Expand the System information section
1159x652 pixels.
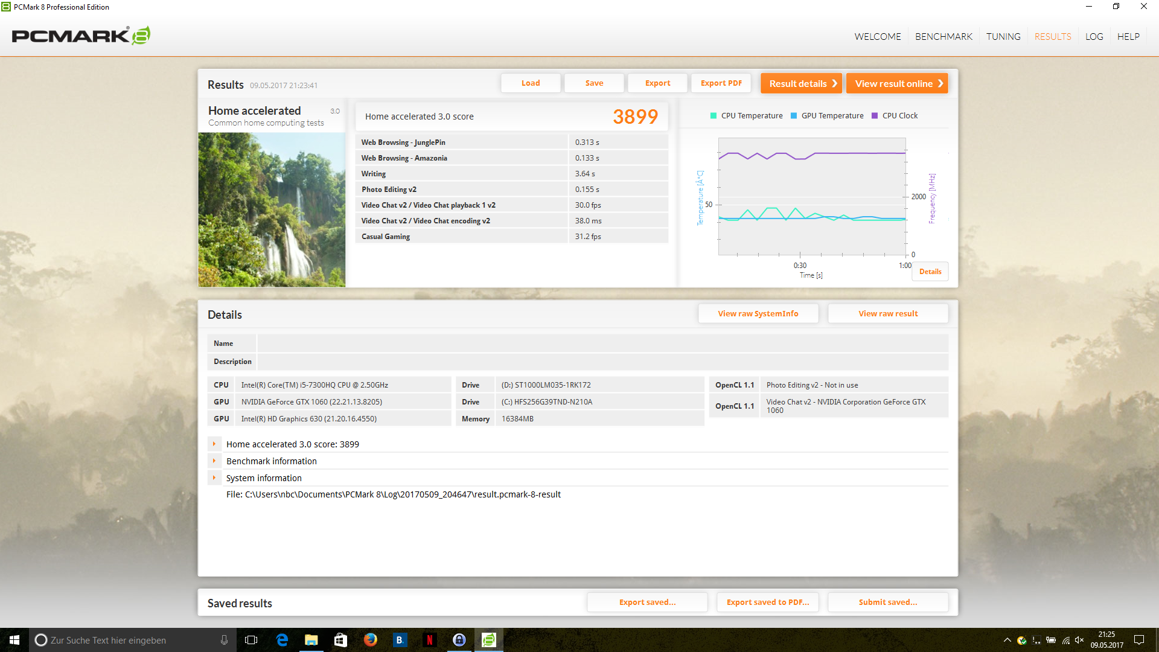214,478
